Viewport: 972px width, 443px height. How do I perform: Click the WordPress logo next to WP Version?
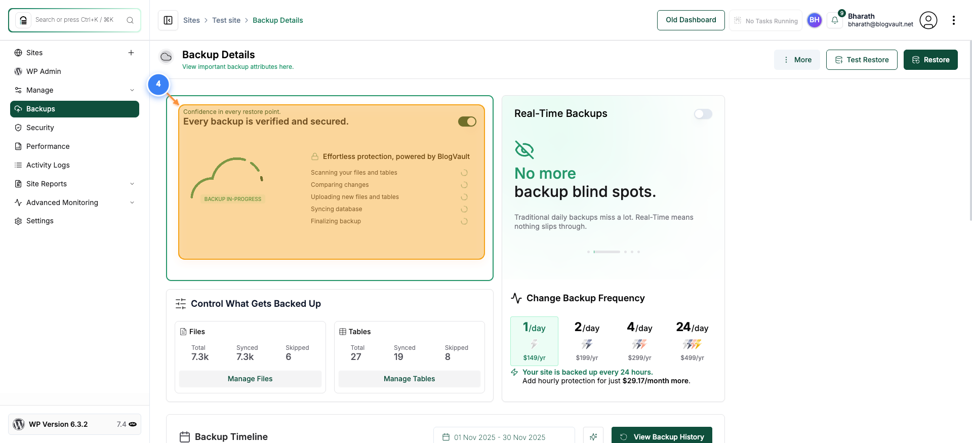[x=19, y=424]
